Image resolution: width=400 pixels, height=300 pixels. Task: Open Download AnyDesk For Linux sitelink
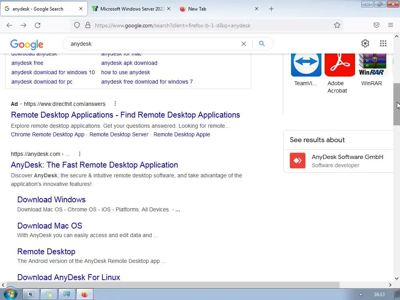click(x=69, y=277)
